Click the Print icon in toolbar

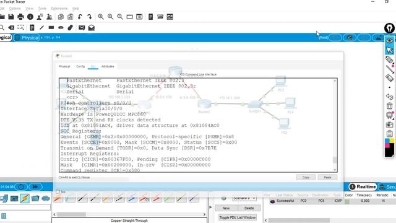[20, 17]
